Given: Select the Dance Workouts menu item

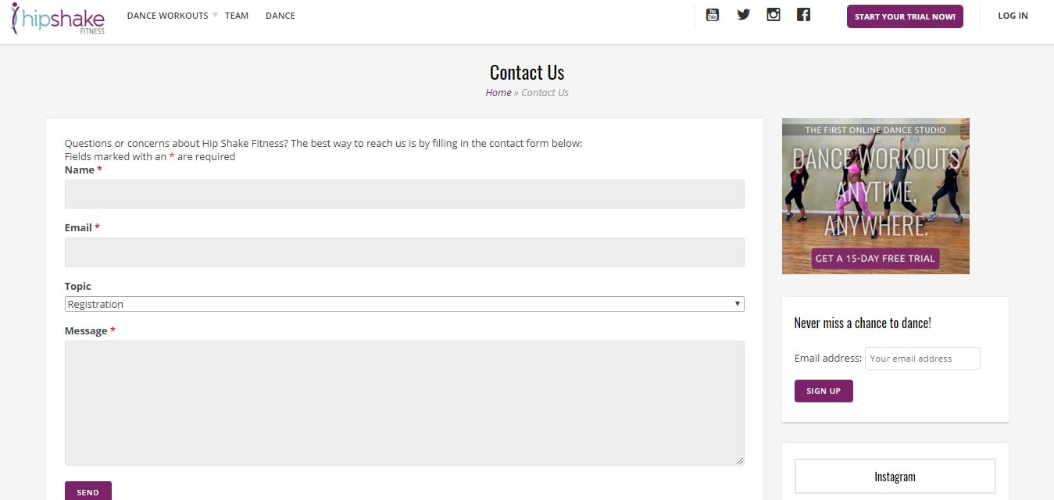Looking at the screenshot, I should (167, 16).
